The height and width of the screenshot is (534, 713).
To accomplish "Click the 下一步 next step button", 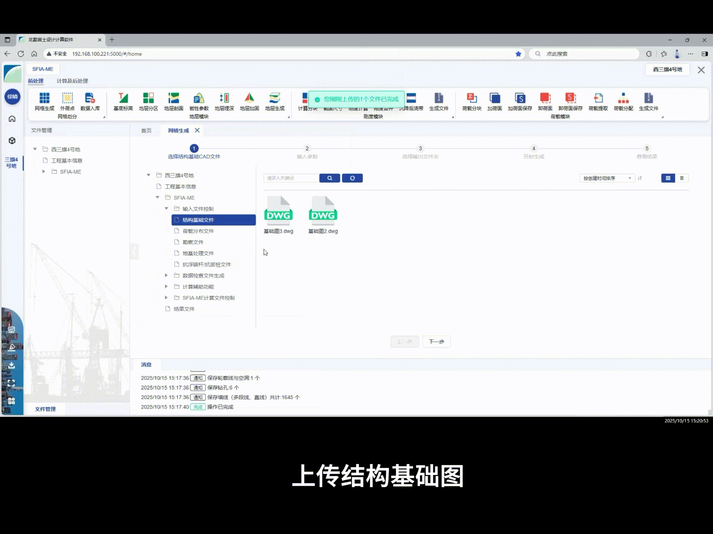I will coord(436,342).
